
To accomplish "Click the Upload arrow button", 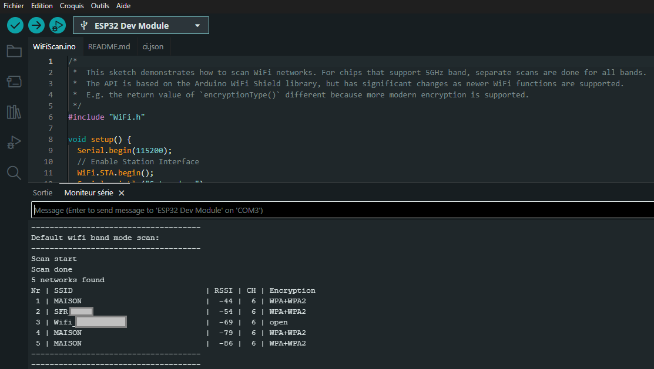I will tap(36, 25).
